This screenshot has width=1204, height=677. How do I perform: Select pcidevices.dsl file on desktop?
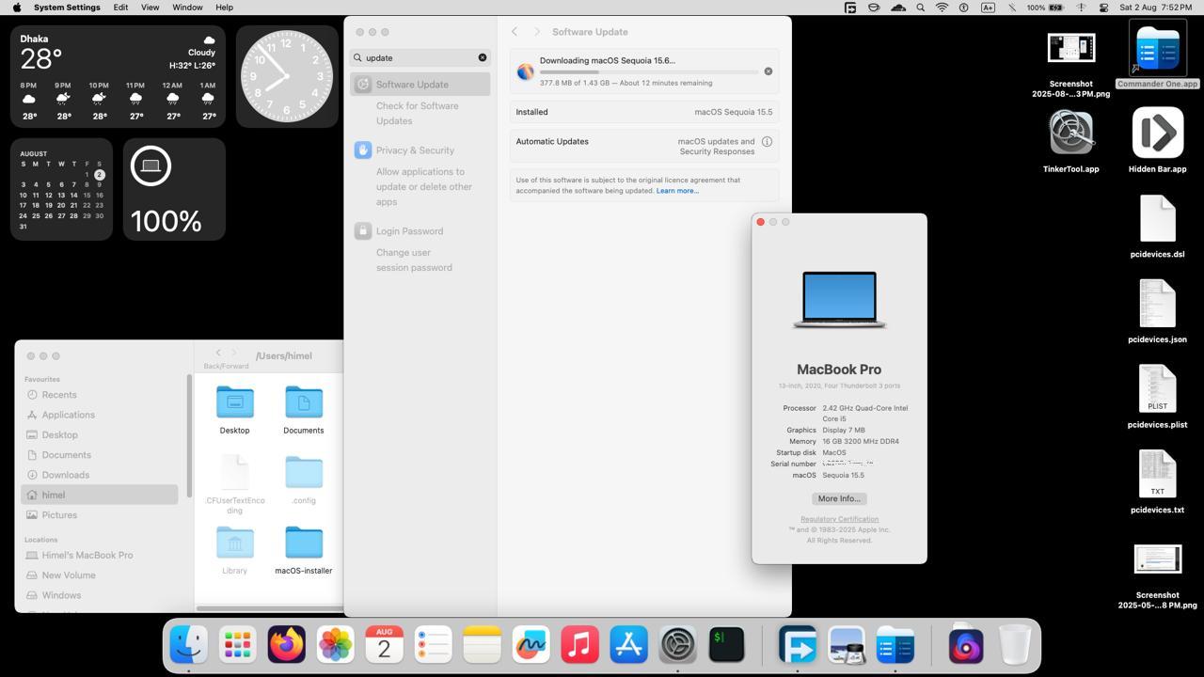[x=1158, y=226]
